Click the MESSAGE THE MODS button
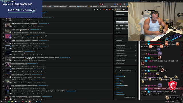183x103 pixels. point(126,71)
